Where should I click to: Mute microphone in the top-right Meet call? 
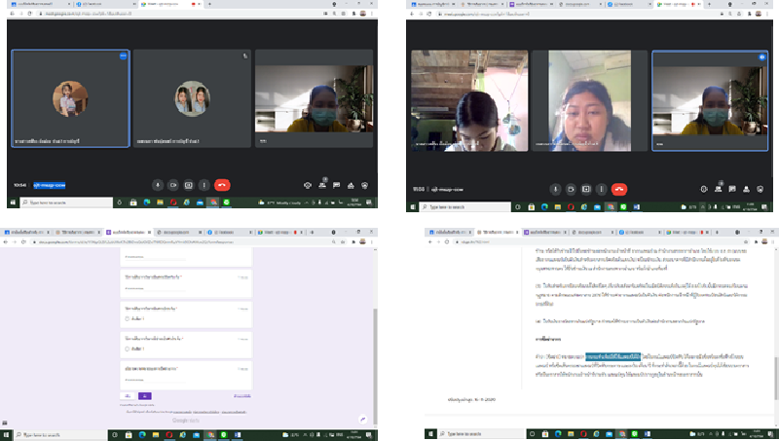click(556, 189)
